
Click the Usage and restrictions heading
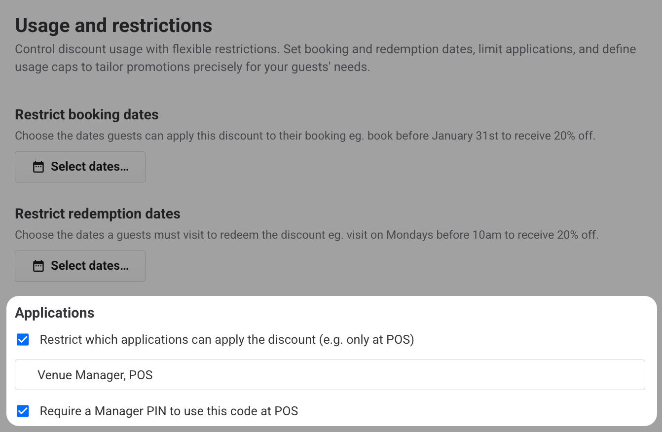pyautogui.click(x=113, y=26)
